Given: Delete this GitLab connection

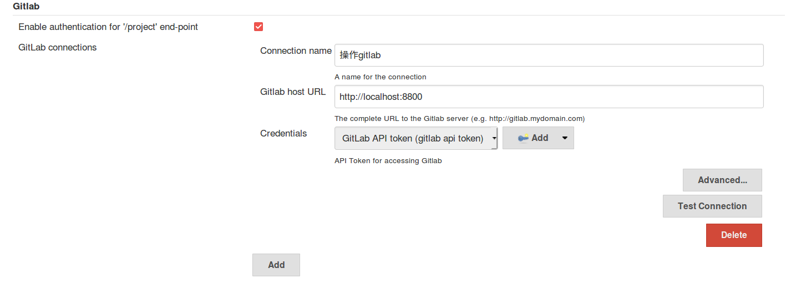Looking at the screenshot, I should (x=733, y=235).
